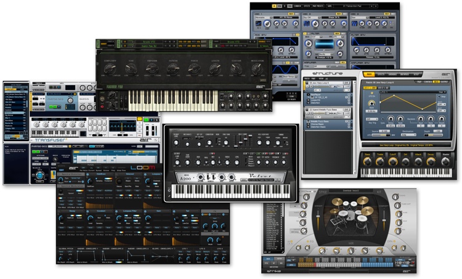Click the Edit button on Jaw Harp patch

347,83
